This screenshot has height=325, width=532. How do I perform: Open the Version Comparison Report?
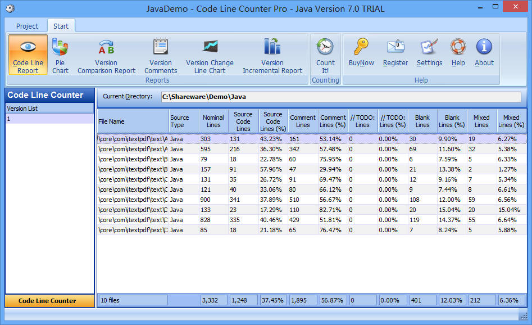click(106, 55)
